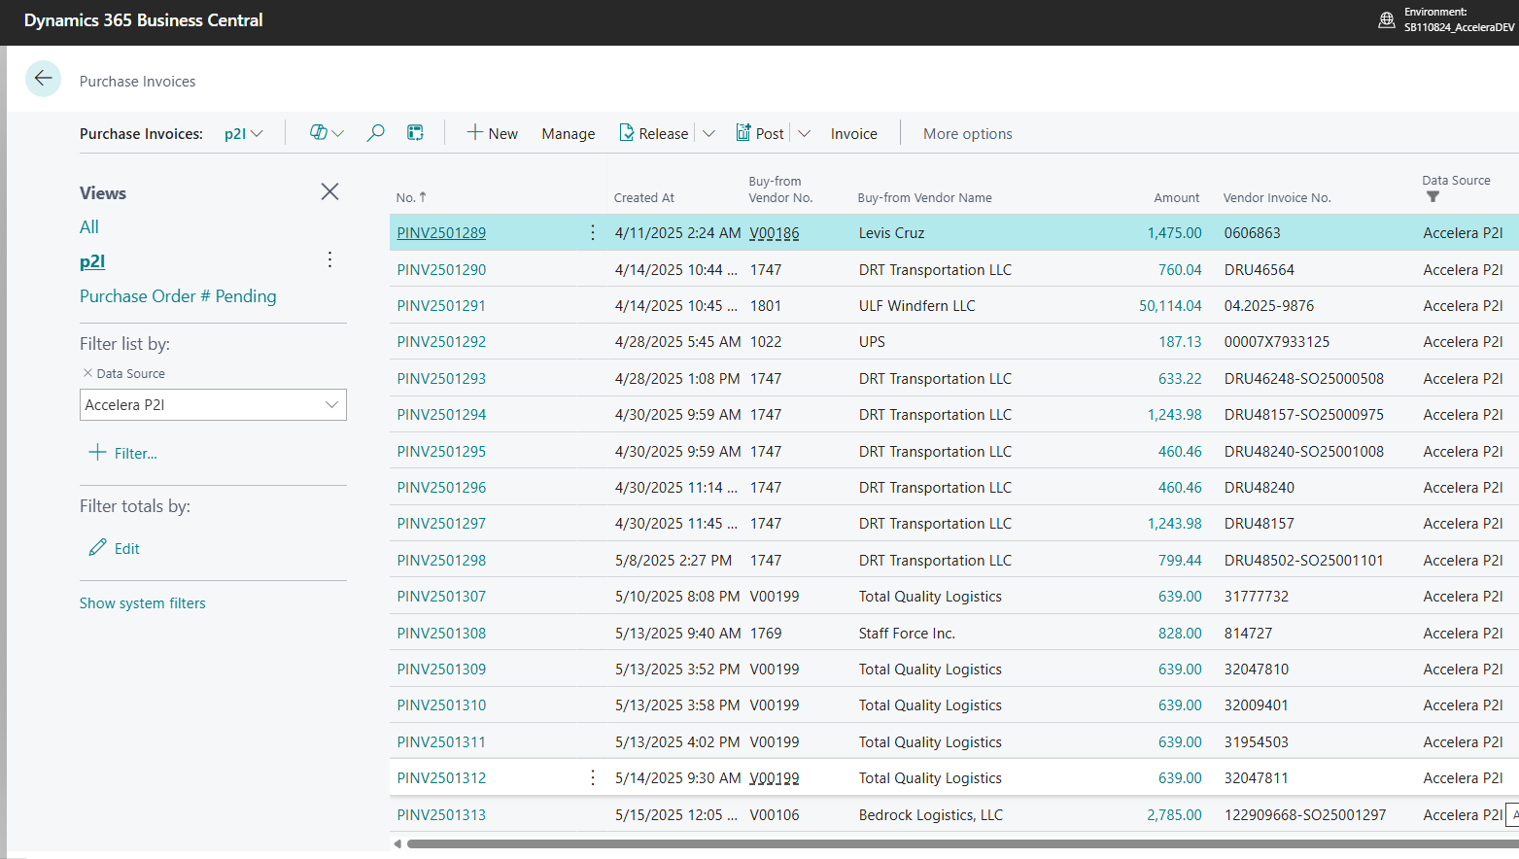This screenshot has width=1519, height=859.
Task: Open invoice PINV2501291 link
Action: (441, 306)
